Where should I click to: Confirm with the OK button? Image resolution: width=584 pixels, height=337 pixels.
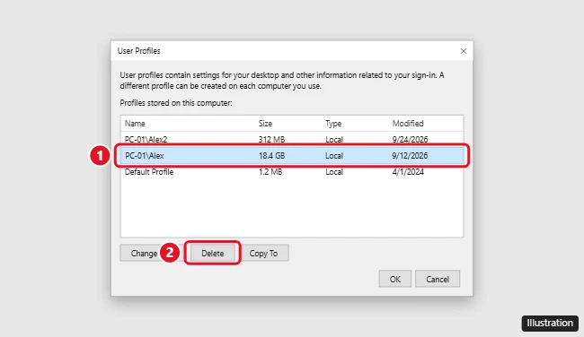pos(394,279)
